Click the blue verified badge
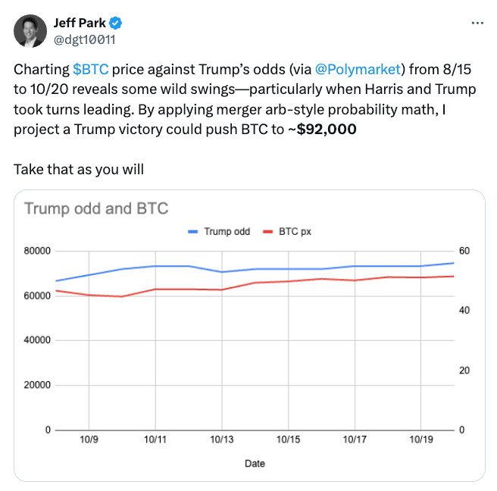The height and width of the screenshot is (491, 497). pyautogui.click(x=114, y=23)
